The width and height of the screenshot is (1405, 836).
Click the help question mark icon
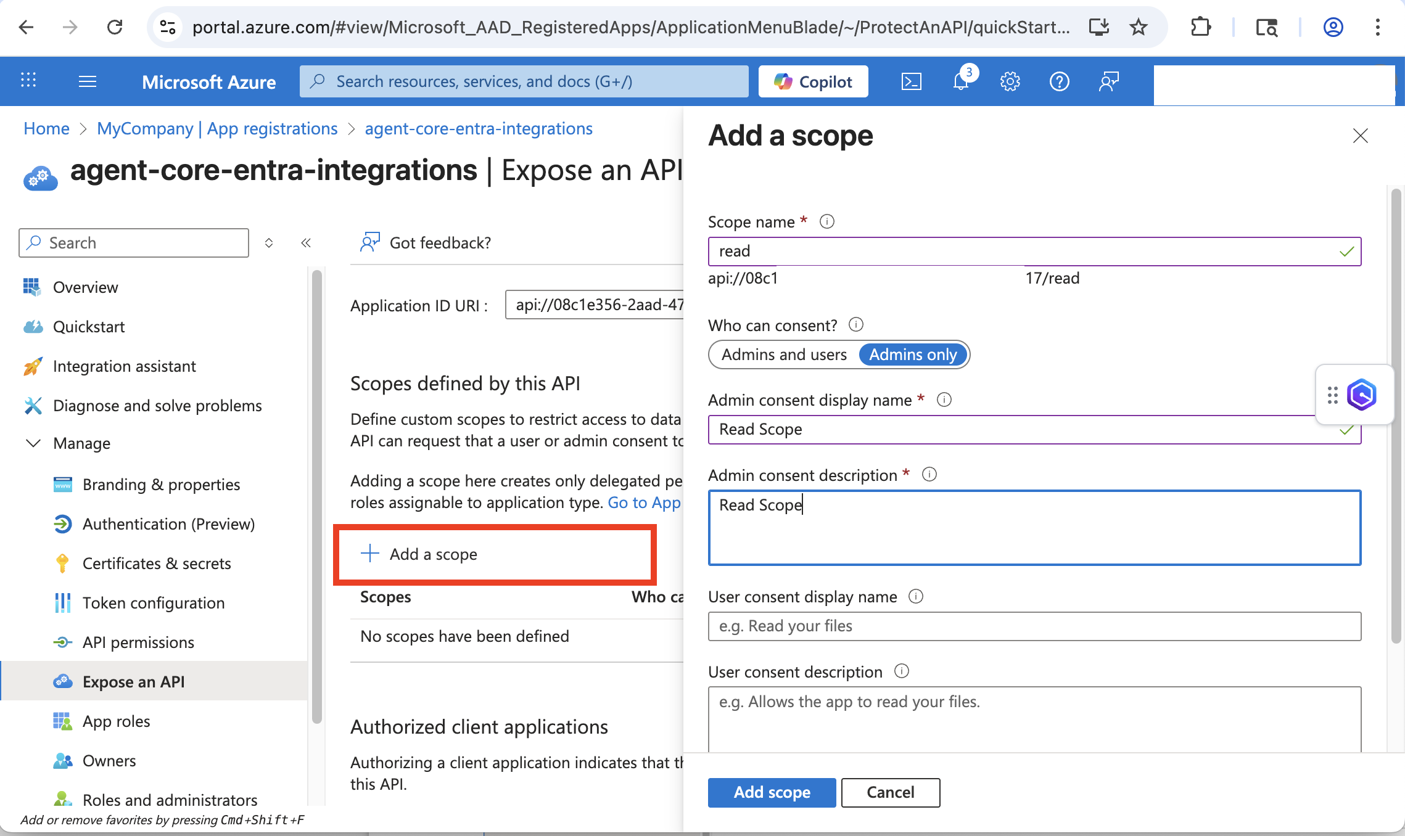1059,81
